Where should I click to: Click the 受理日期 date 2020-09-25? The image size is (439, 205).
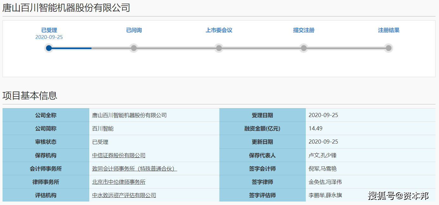tap(323, 115)
